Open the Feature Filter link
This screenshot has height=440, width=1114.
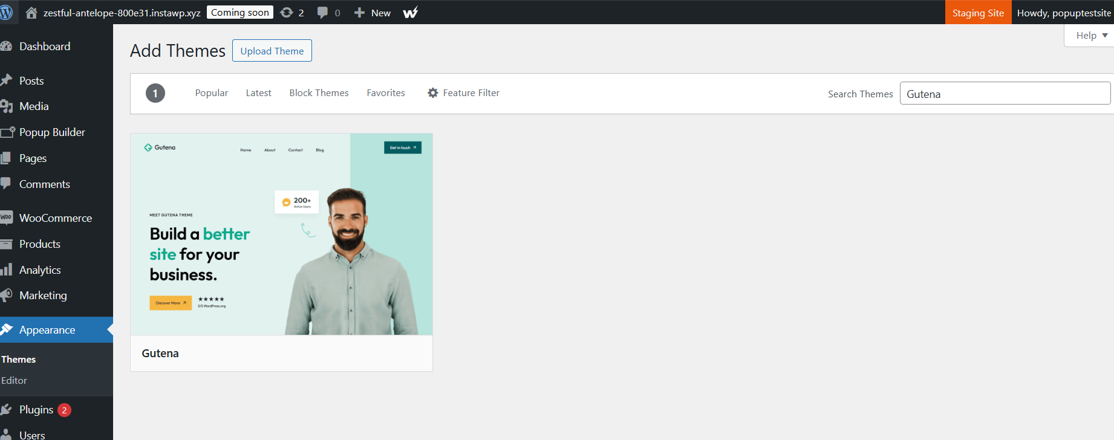click(464, 93)
